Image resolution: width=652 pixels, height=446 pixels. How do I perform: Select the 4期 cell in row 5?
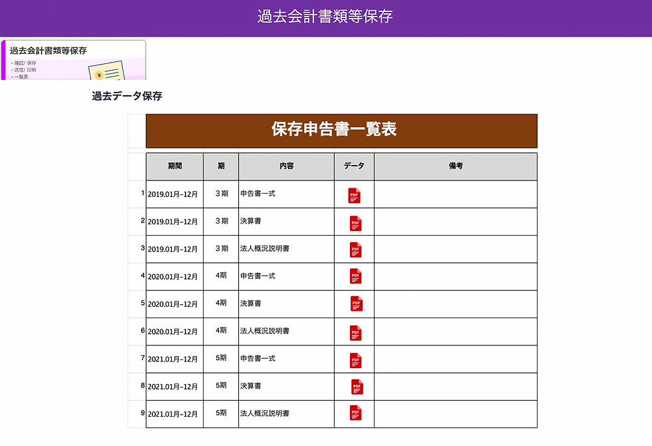pos(221,304)
